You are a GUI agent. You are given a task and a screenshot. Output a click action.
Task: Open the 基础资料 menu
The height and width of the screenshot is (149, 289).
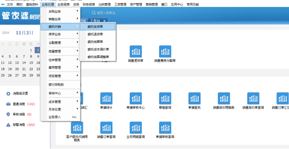point(32,4)
